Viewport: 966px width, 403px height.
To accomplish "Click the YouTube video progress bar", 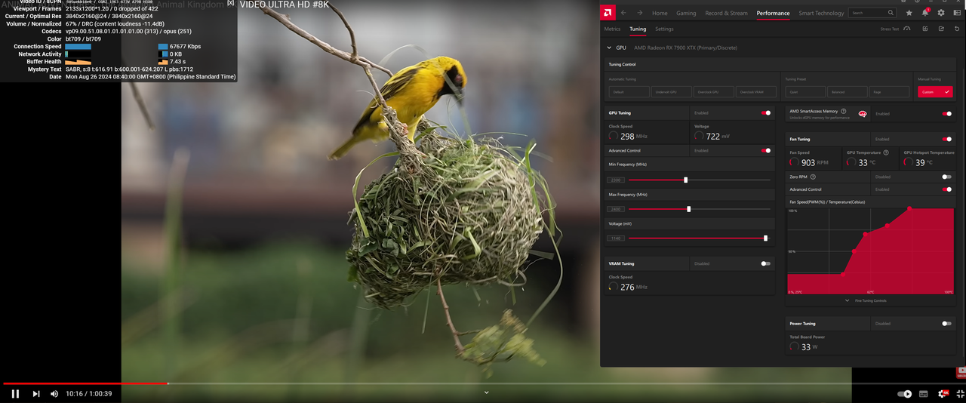I will point(483,383).
